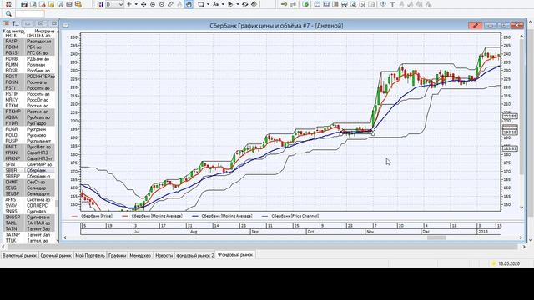Click the chart type bar icon in the toolbar
This screenshot has width=534, height=300.
100,4
